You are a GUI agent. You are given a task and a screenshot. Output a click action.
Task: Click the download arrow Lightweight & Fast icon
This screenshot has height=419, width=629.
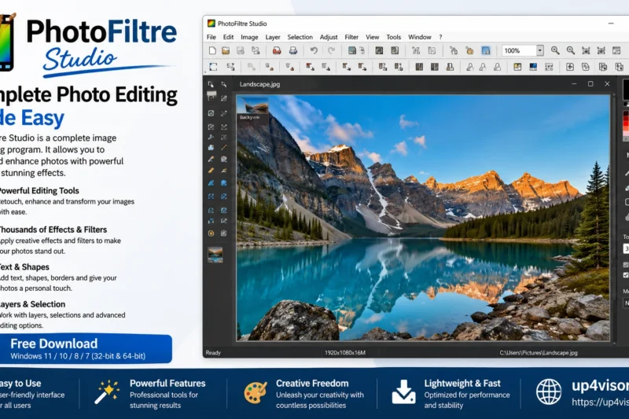tap(403, 391)
